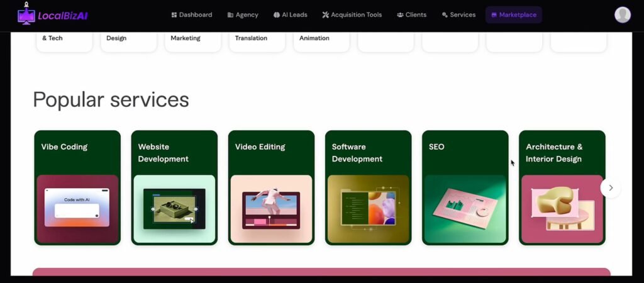Screen dimensions: 644x283
Task: Click the SEO service card
Action: (465, 187)
